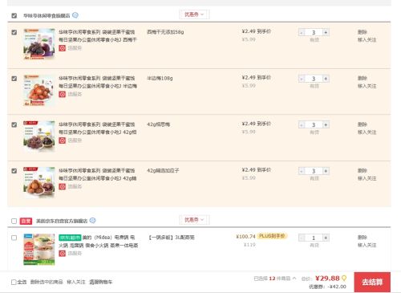The width and height of the screenshot is (401, 293).
Task: Increase quantity of 42g精选加应子 with plus
Action: click(326, 171)
